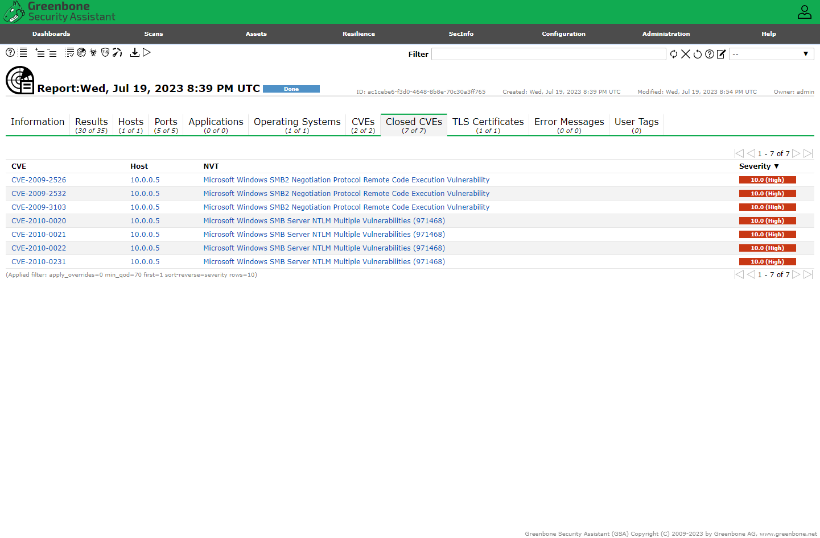
Task: Switch to the Information tab
Action: [x=38, y=124]
